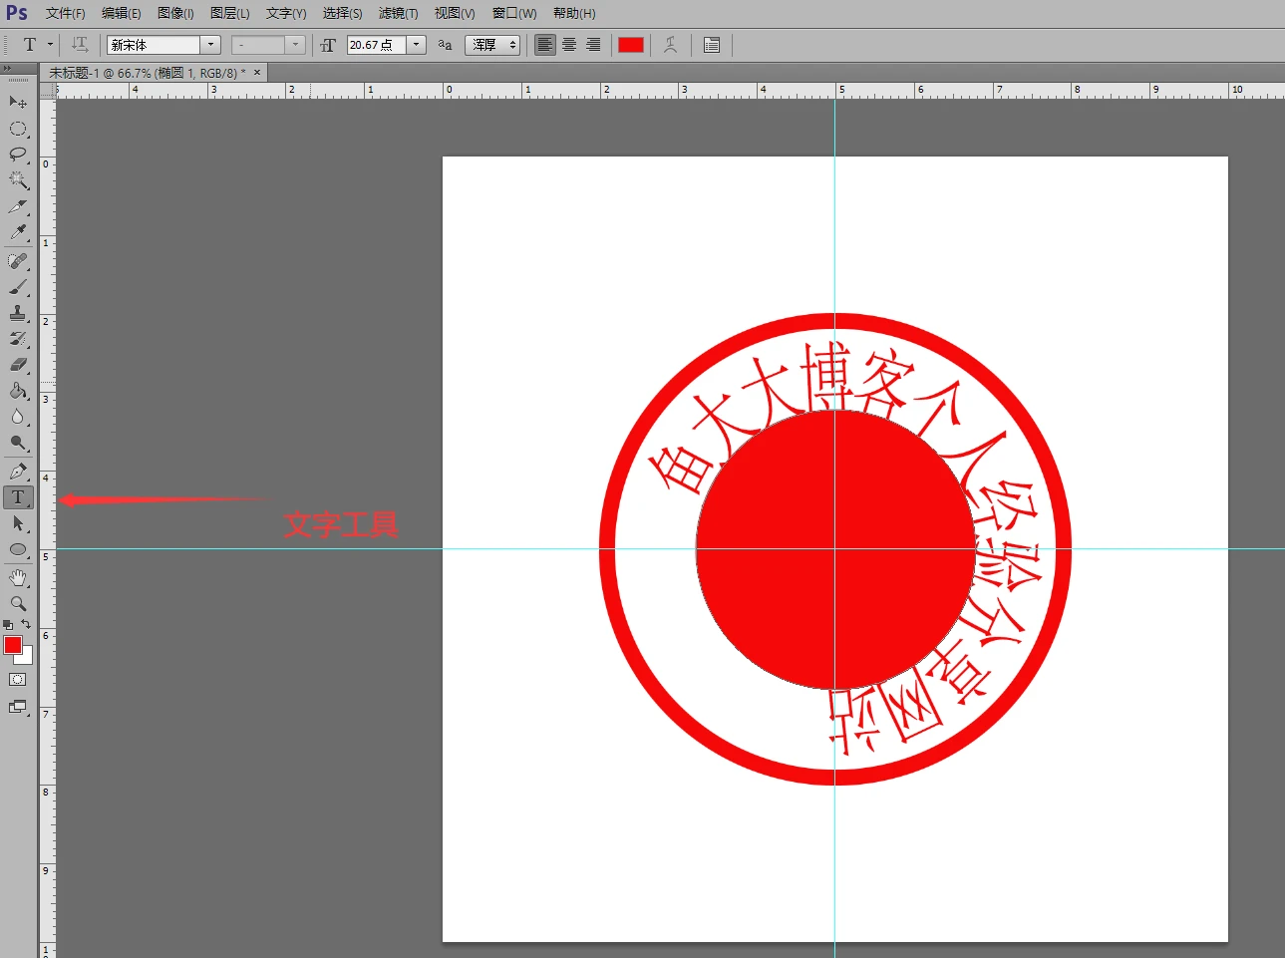Activate the Eyedropper tool
Image resolution: width=1285 pixels, height=958 pixels.
point(18,232)
